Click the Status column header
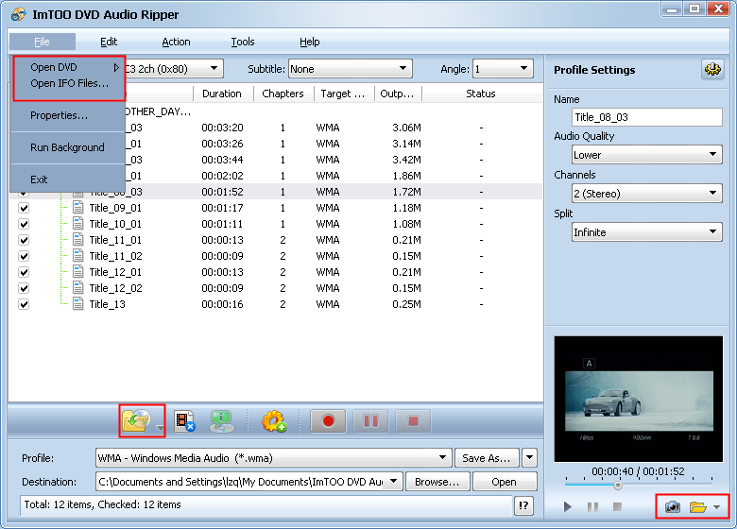This screenshot has width=737, height=529. pos(481,94)
